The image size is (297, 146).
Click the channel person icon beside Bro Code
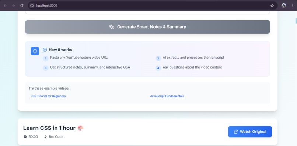coord(45,137)
